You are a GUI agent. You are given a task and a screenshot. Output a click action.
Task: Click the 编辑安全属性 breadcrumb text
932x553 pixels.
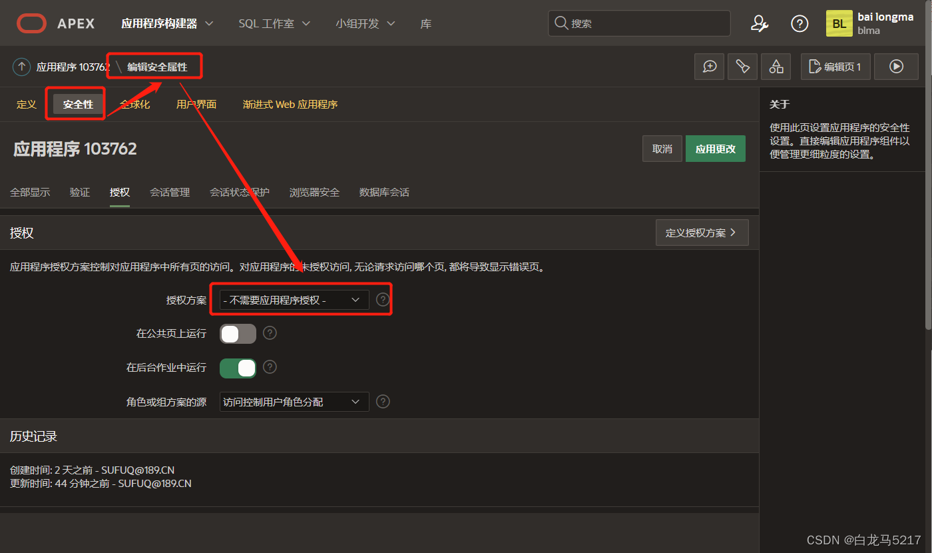[x=158, y=67]
